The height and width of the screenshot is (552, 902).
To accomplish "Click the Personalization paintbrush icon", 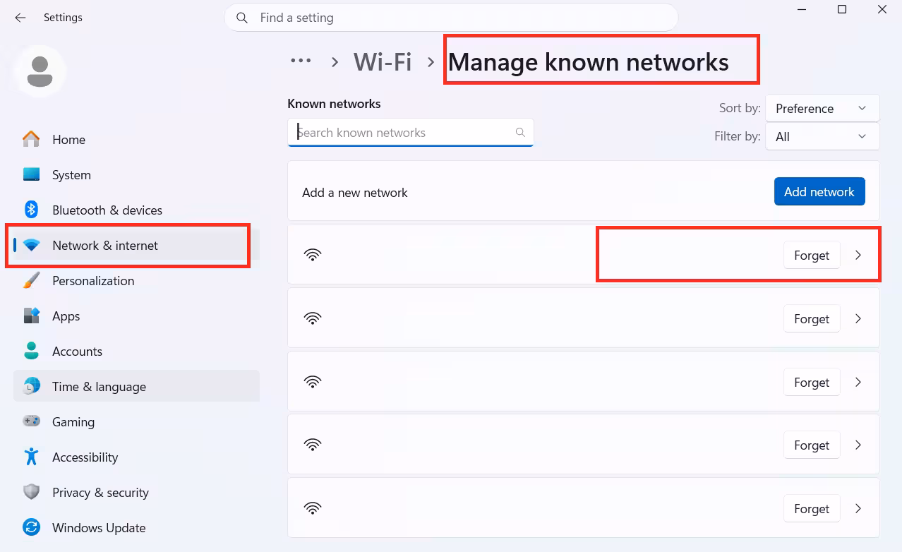I will 31,280.
